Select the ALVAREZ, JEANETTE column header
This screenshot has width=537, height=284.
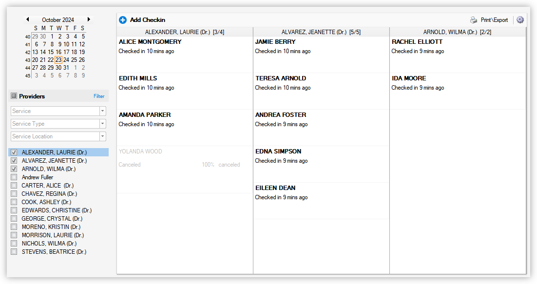pyautogui.click(x=321, y=31)
